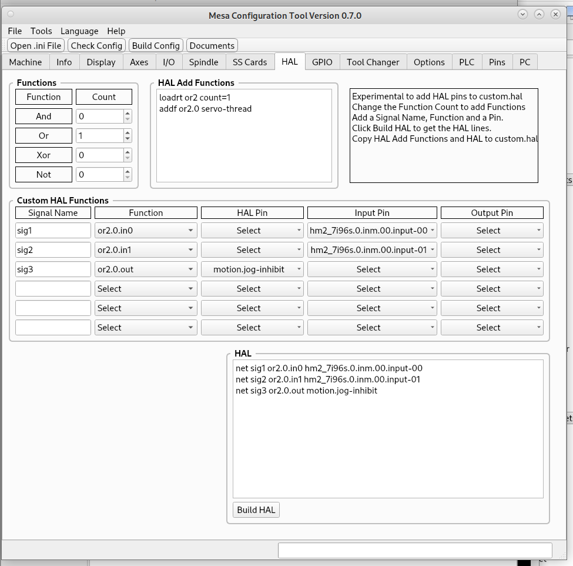The width and height of the screenshot is (573, 566).
Task: Switch to the Info tab
Action: 64,62
